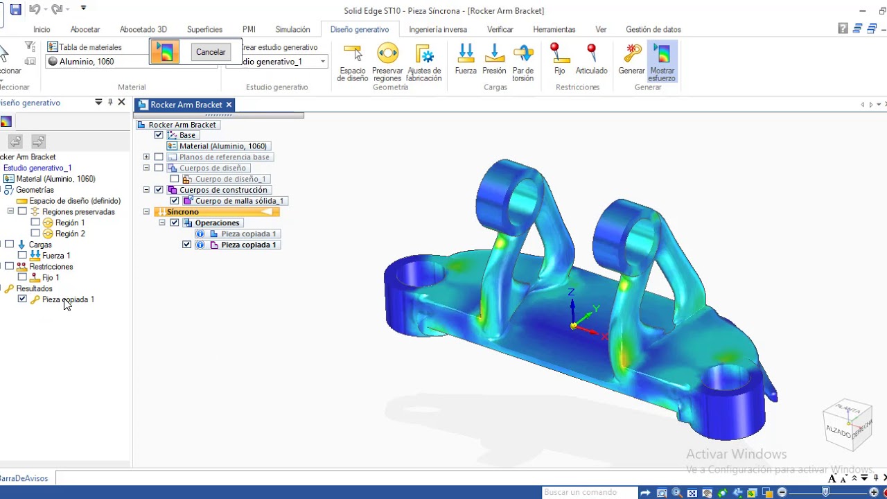Select the Preservar regiones tool
This screenshot has height=499, width=887.
pyautogui.click(x=387, y=62)
